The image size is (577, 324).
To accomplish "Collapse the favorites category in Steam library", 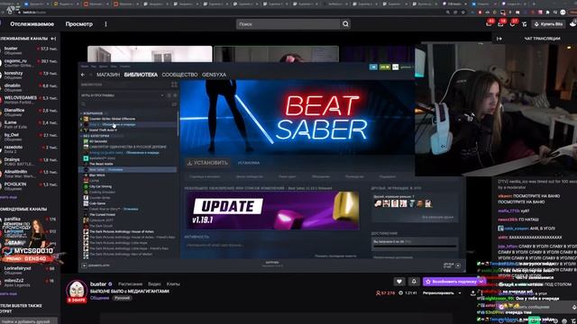I will [x=81, y=113].
